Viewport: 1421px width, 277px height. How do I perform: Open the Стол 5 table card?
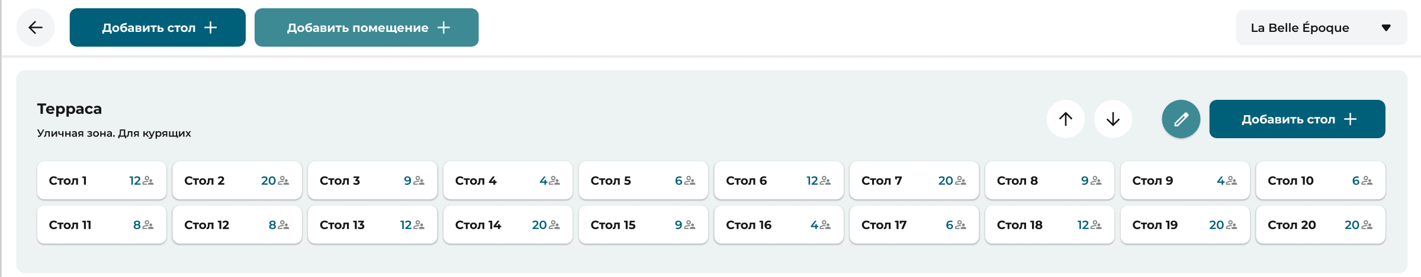click(x=644, y=181)
